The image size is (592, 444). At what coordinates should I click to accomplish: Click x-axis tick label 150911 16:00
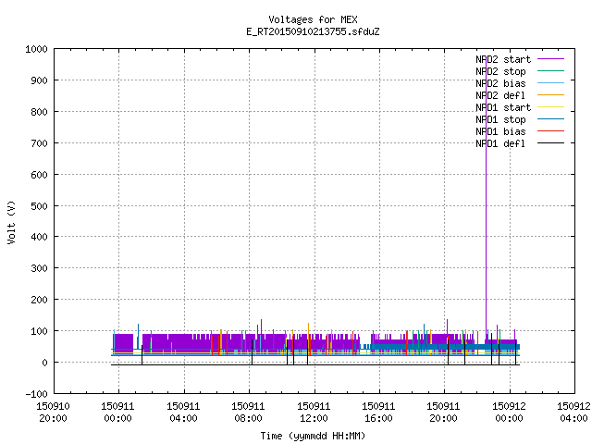pyautogui.click(x=378, y=413)
